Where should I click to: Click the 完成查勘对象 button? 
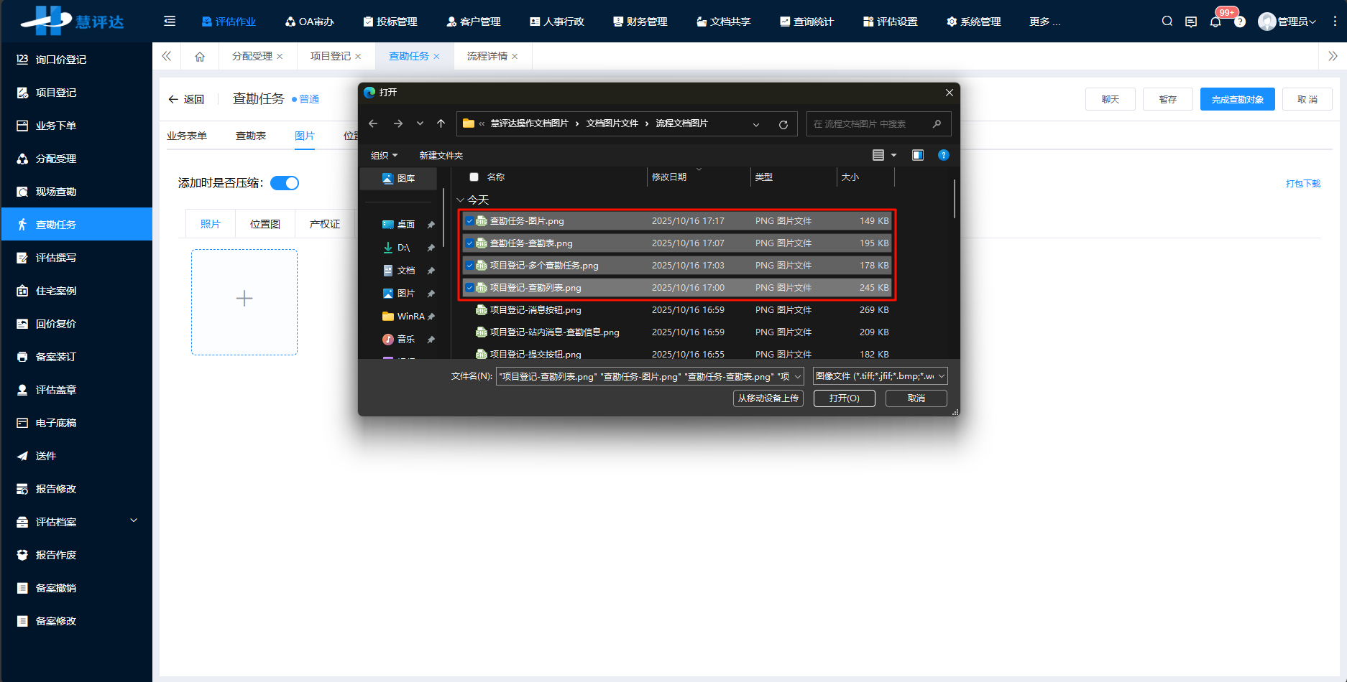click(1237, 99)
